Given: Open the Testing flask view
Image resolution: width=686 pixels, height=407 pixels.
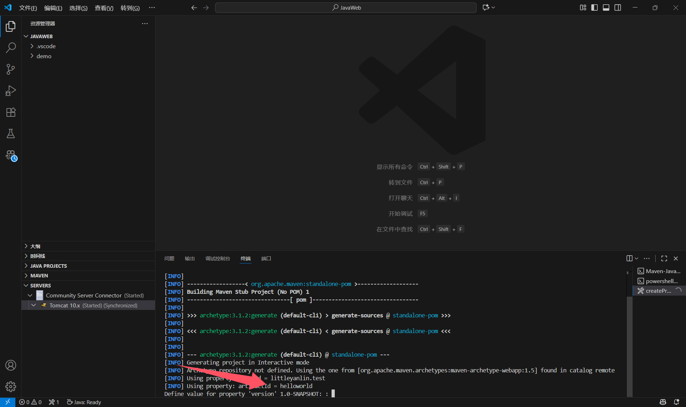Looking at the screenshot, I should point(11,134).
